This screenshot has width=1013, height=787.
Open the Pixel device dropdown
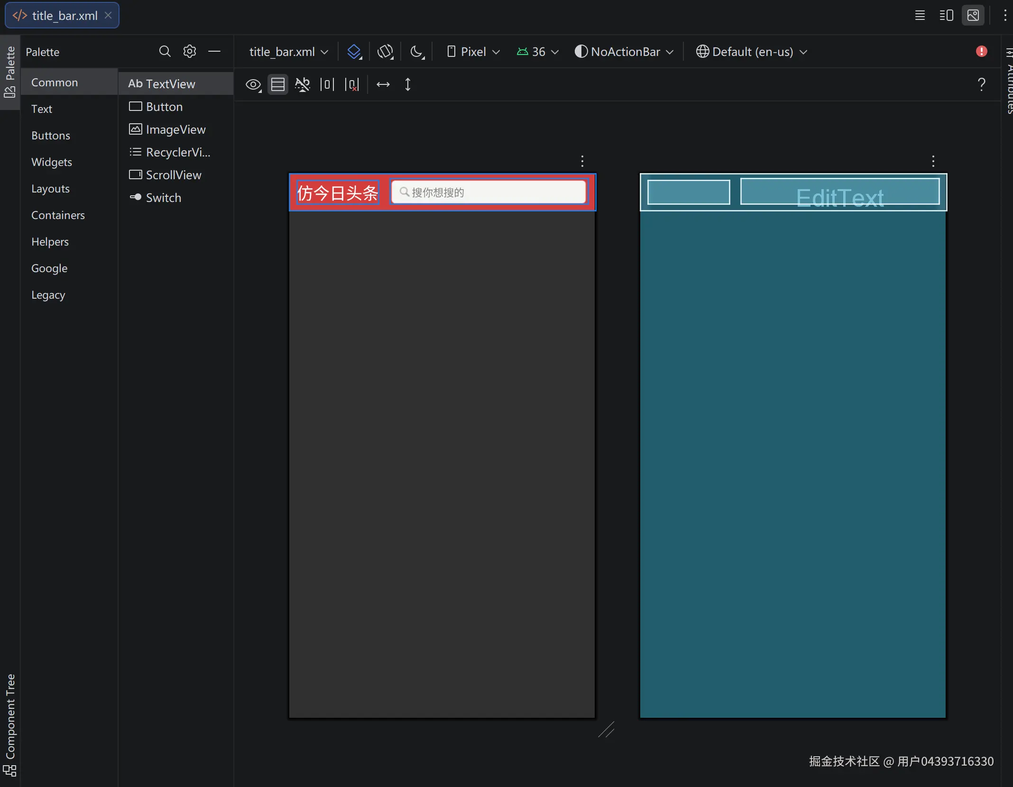473,52
